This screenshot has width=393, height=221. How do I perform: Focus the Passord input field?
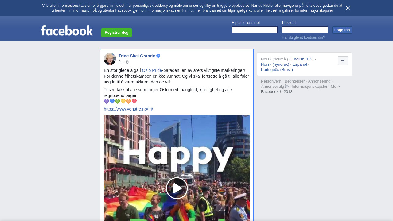tap(305, 30)
